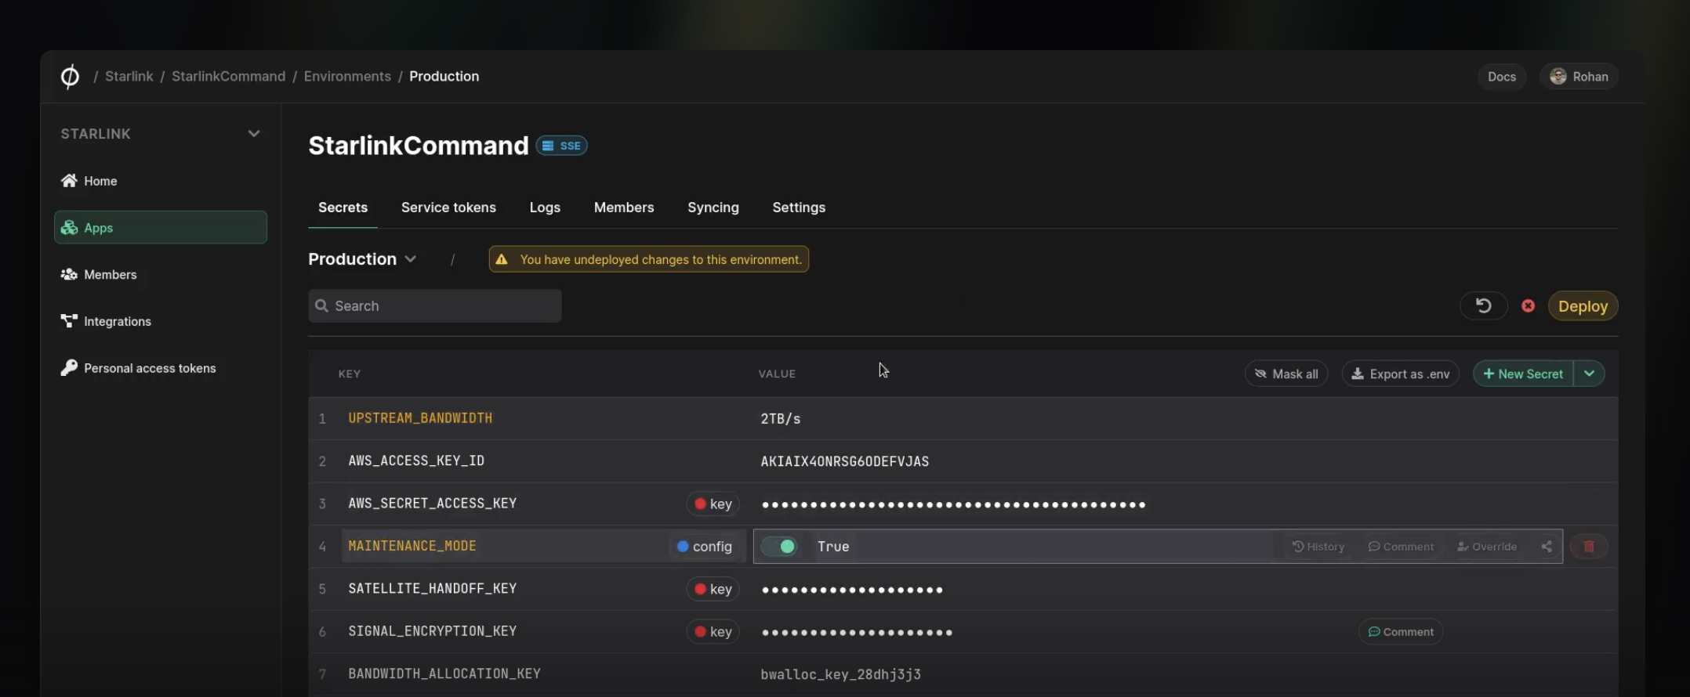Click the Phase logo icon in header
The height and width of the screenshot is (697, 1690).
coord(70,77)
